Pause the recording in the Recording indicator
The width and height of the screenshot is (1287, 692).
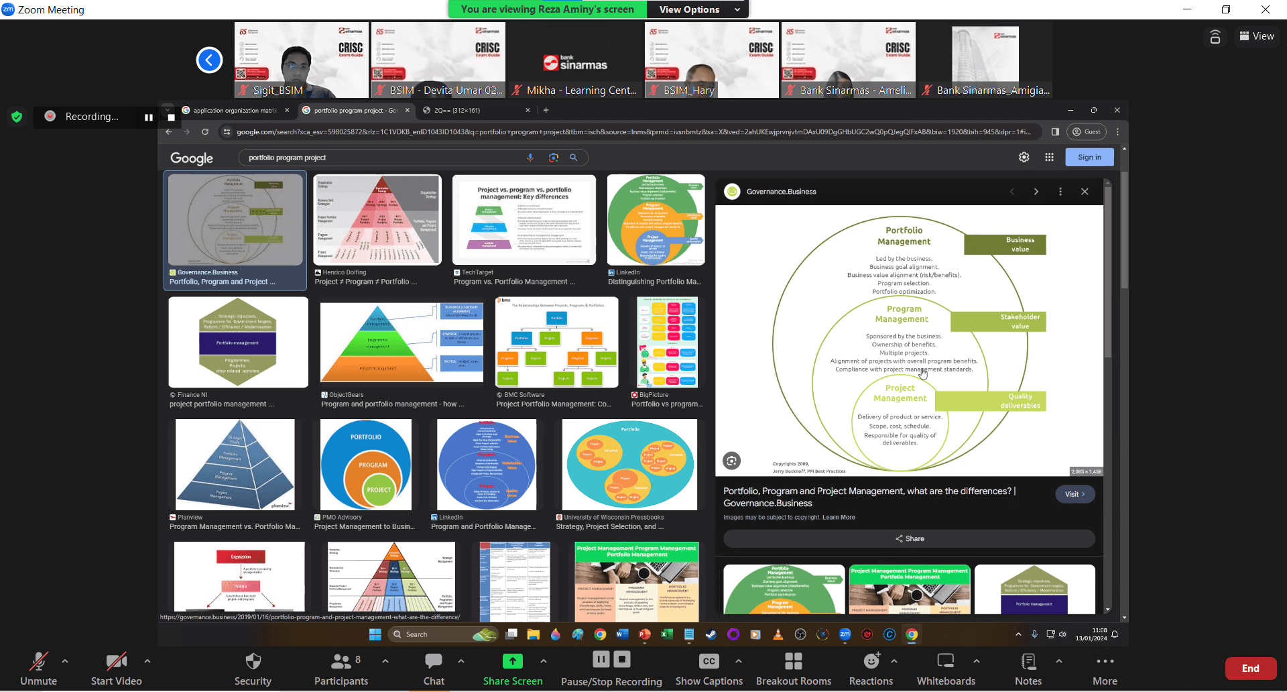point(148,117)
